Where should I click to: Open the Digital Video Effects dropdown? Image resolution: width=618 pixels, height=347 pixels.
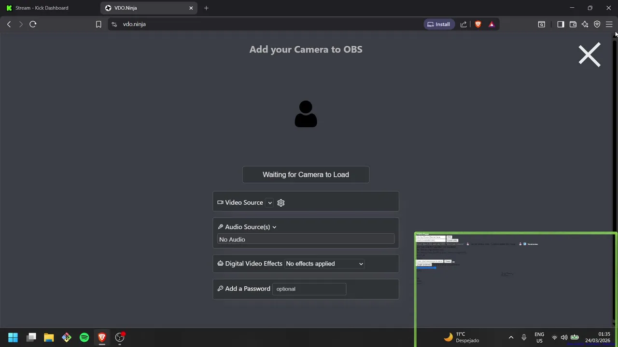click(324, 264)
